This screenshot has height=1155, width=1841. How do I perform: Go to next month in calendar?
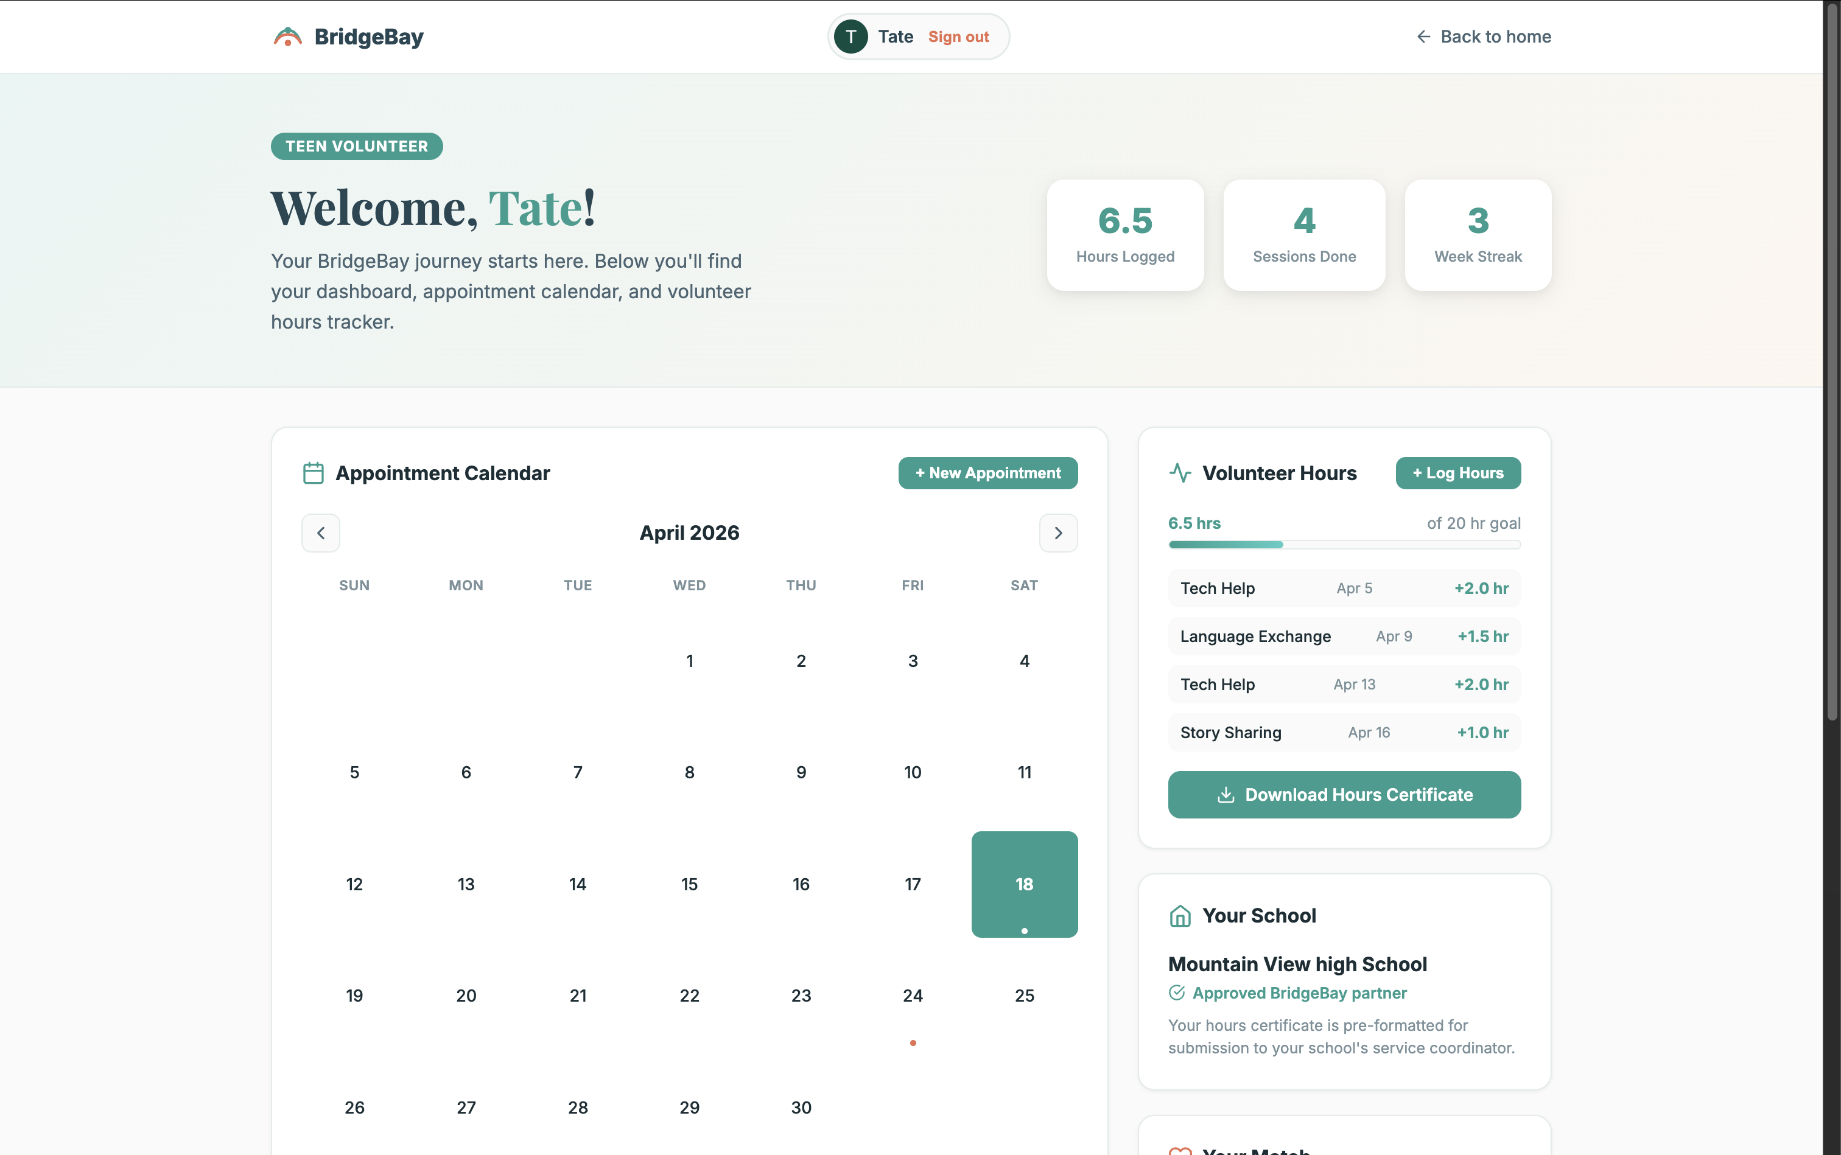1059,532
